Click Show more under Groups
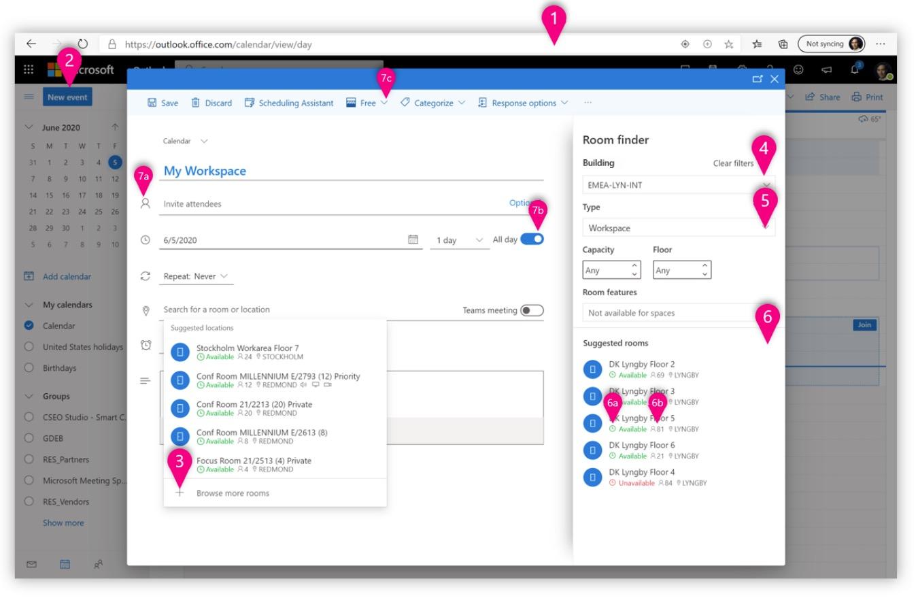Viewport: 918px width, 598px height. (63, 523)
